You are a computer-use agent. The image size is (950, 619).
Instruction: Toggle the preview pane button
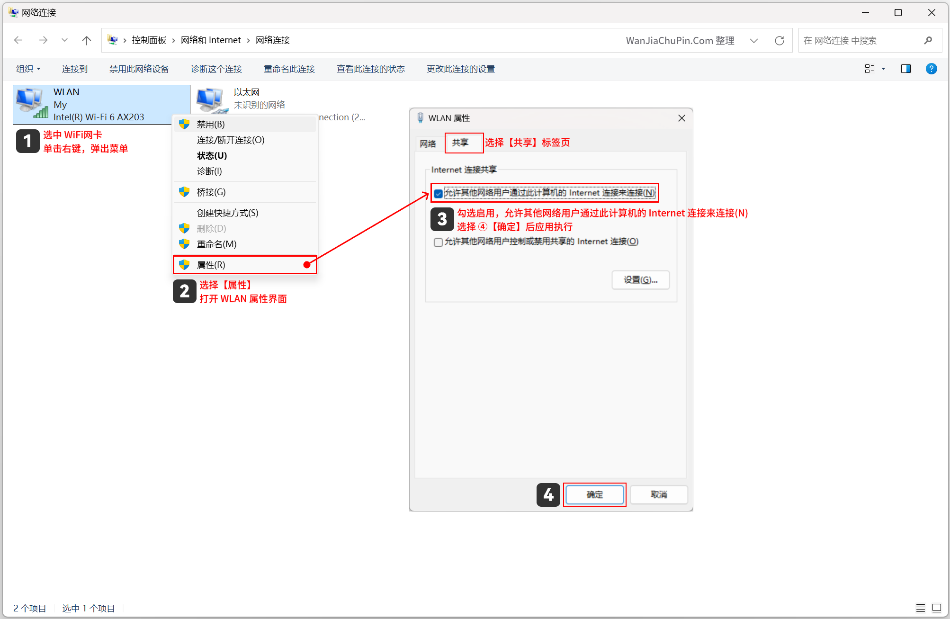click(906, 69)
